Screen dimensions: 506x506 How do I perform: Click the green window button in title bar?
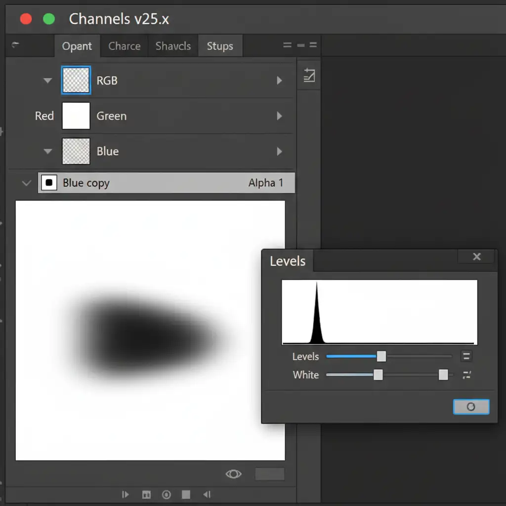pos(49,19)
